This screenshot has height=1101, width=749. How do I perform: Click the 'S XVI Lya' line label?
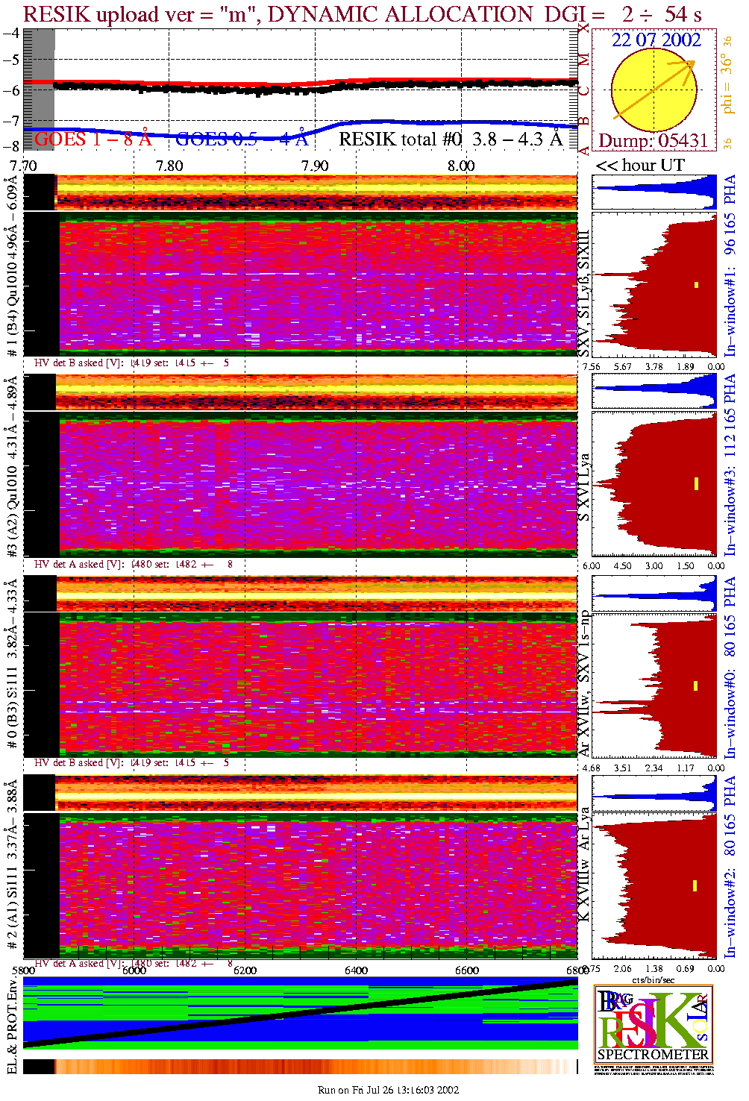coord(584,488)
